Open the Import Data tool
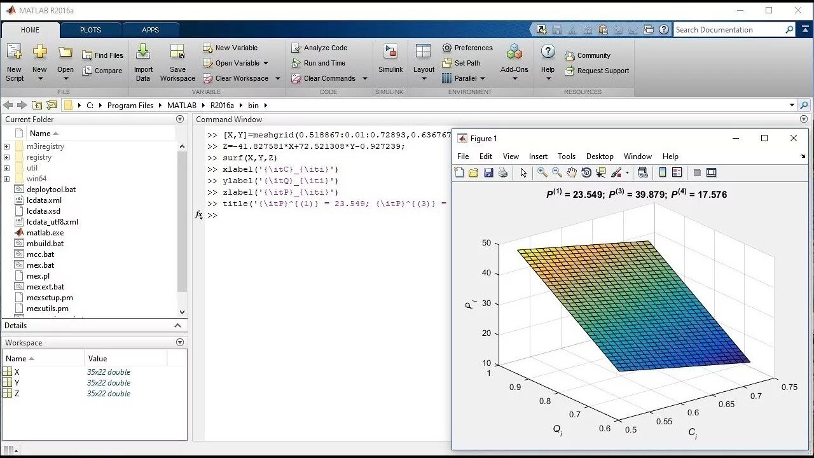814x458 pixels. (x=143, y=63)
